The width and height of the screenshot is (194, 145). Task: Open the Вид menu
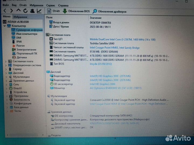[x=14, y=5]
